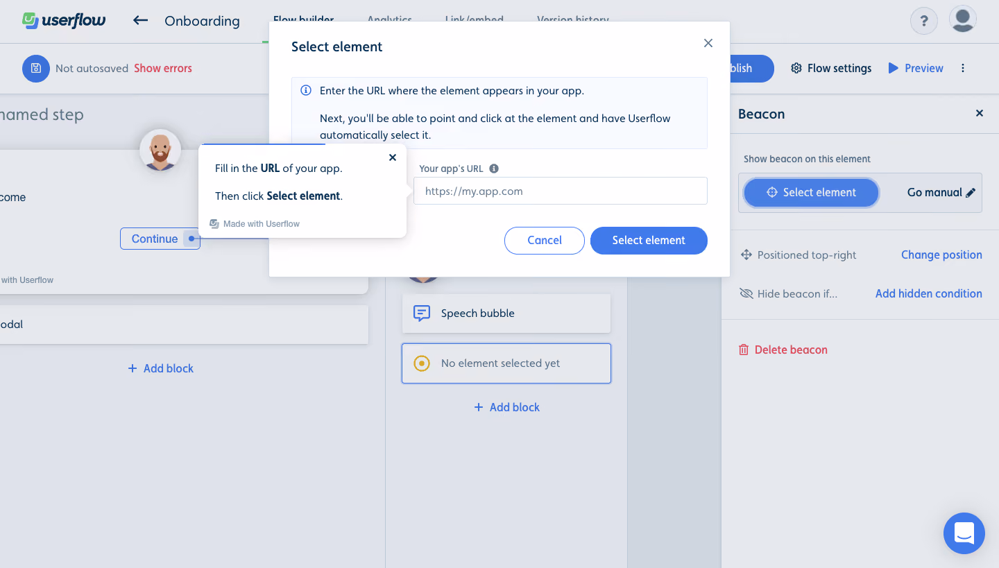
Task: Open the user profile avatar menu
Action: [963, 20]
